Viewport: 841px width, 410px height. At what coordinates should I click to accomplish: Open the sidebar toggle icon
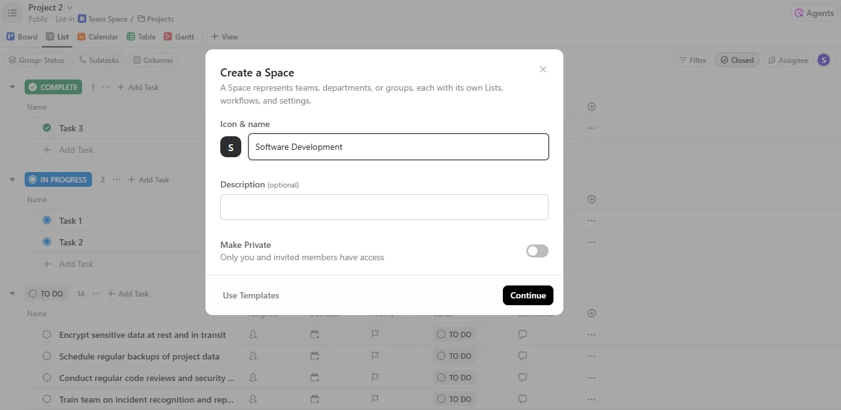12,13
